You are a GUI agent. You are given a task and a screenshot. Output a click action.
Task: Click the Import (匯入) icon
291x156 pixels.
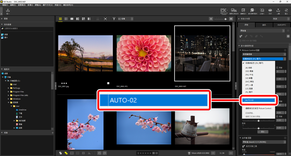(x=8, y=12)
